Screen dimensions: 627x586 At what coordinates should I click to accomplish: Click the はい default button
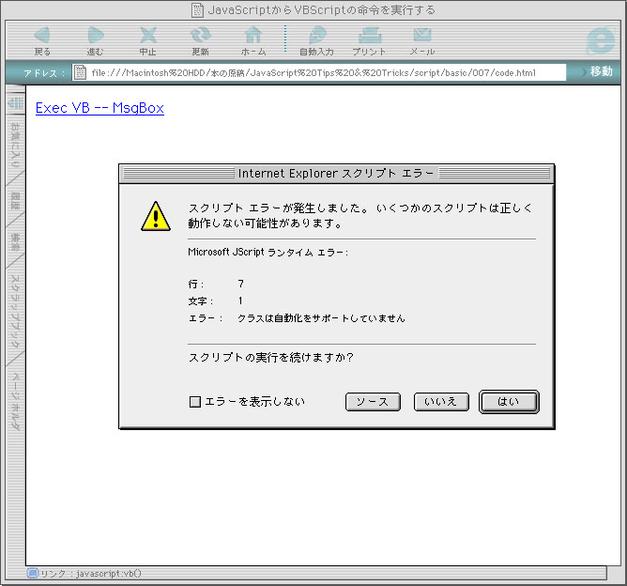pos(509,402)
